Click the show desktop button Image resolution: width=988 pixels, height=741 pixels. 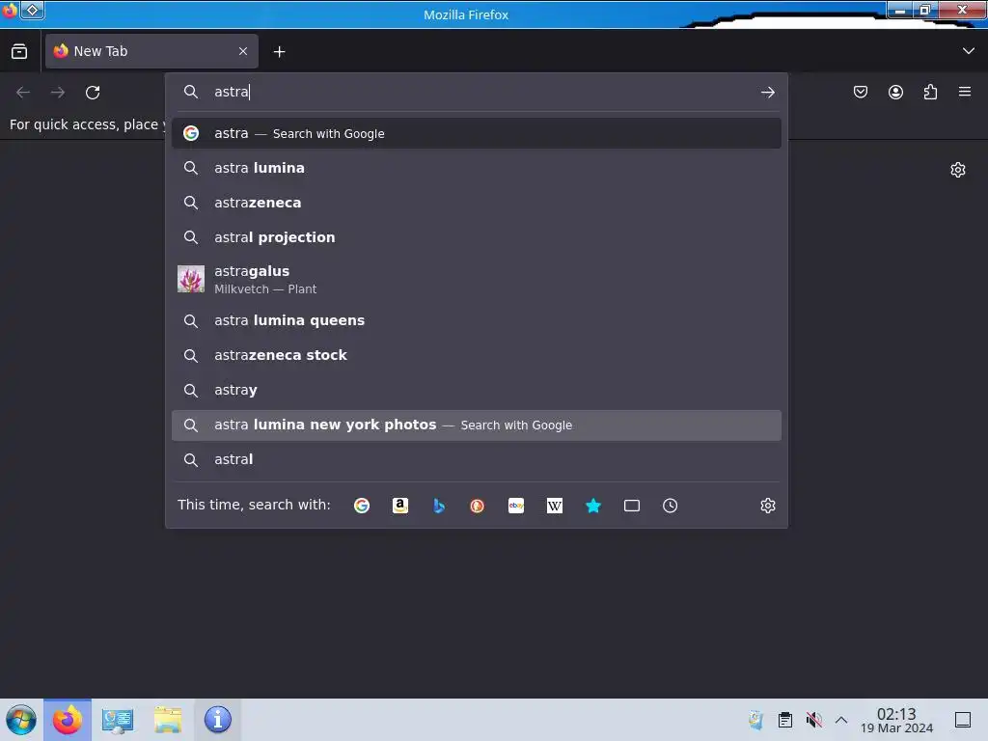click(963, 720)
